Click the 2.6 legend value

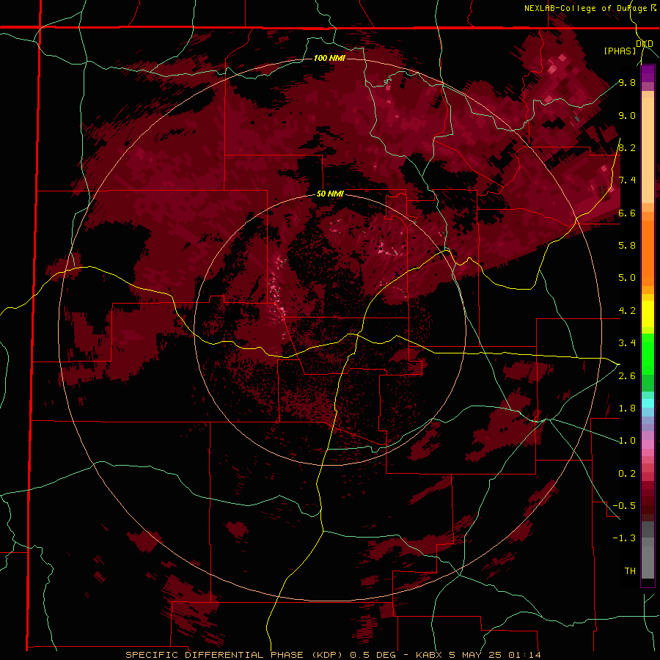[627, 375]
